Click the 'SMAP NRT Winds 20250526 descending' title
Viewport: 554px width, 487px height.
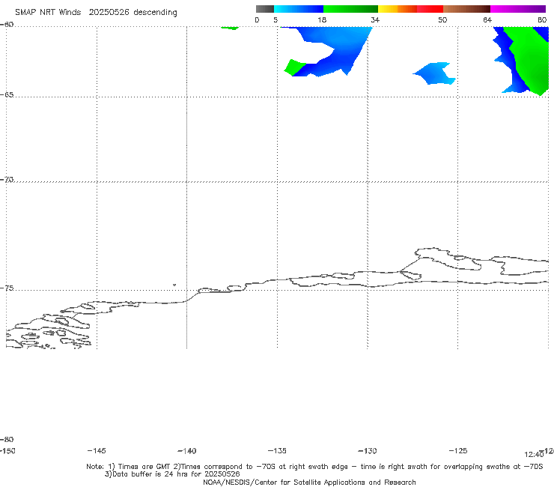(x=96, y=12)
